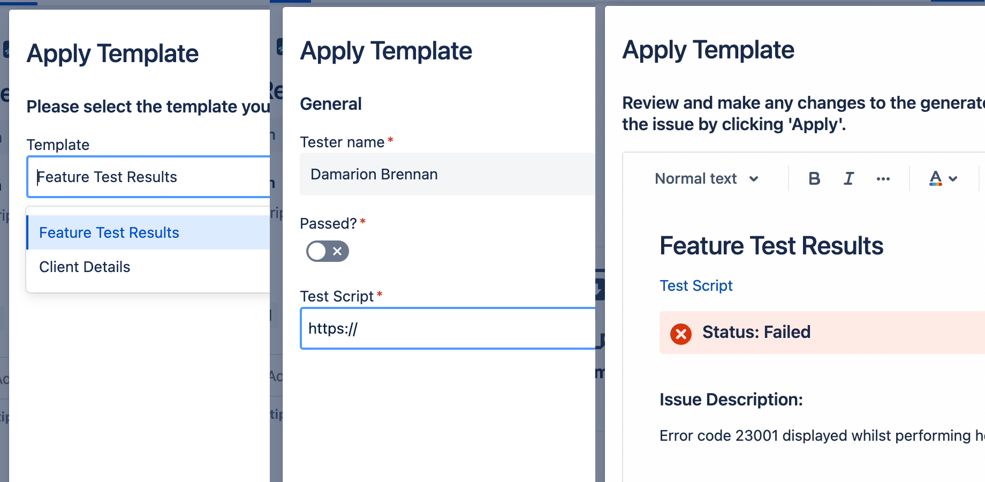Click the Status: Failed panel text
985x482 pixels.
coord(756,332)
